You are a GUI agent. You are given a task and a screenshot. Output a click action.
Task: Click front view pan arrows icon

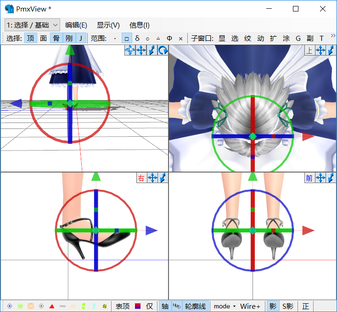(x=320, y=178)
